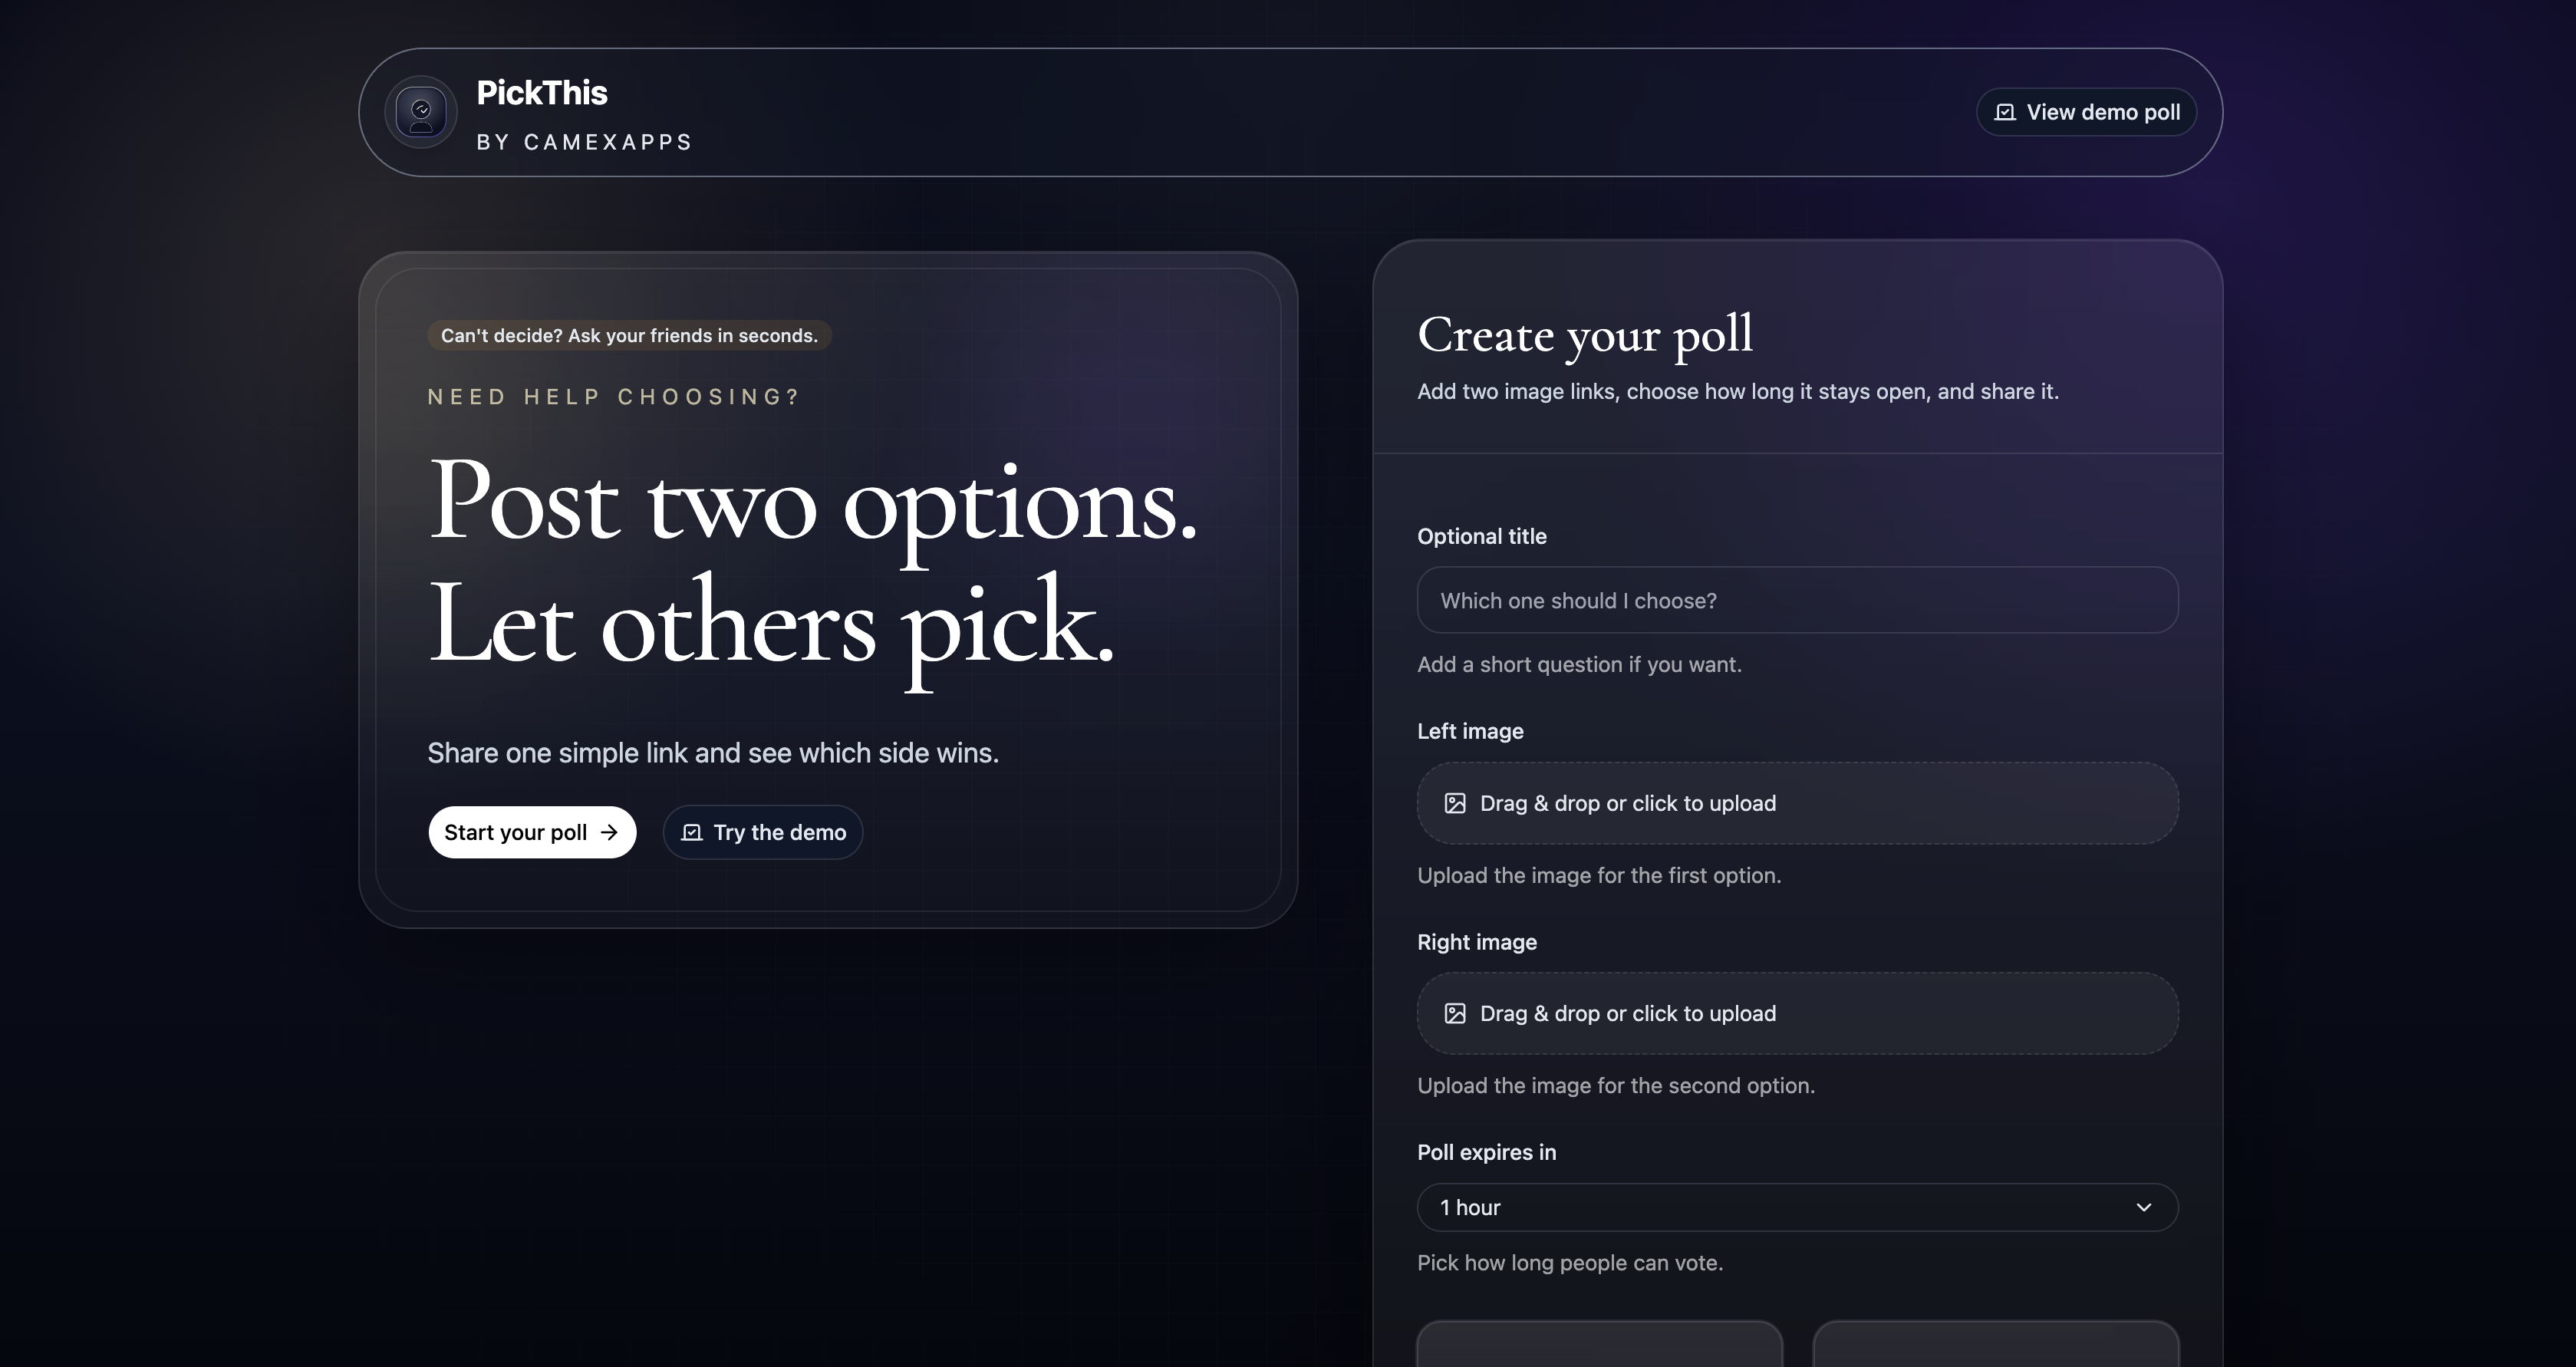Viewport: 2576px width, 1367px height.
Task: Click the demo icon inside Try the demo button
Action: (x=692, y=832)
